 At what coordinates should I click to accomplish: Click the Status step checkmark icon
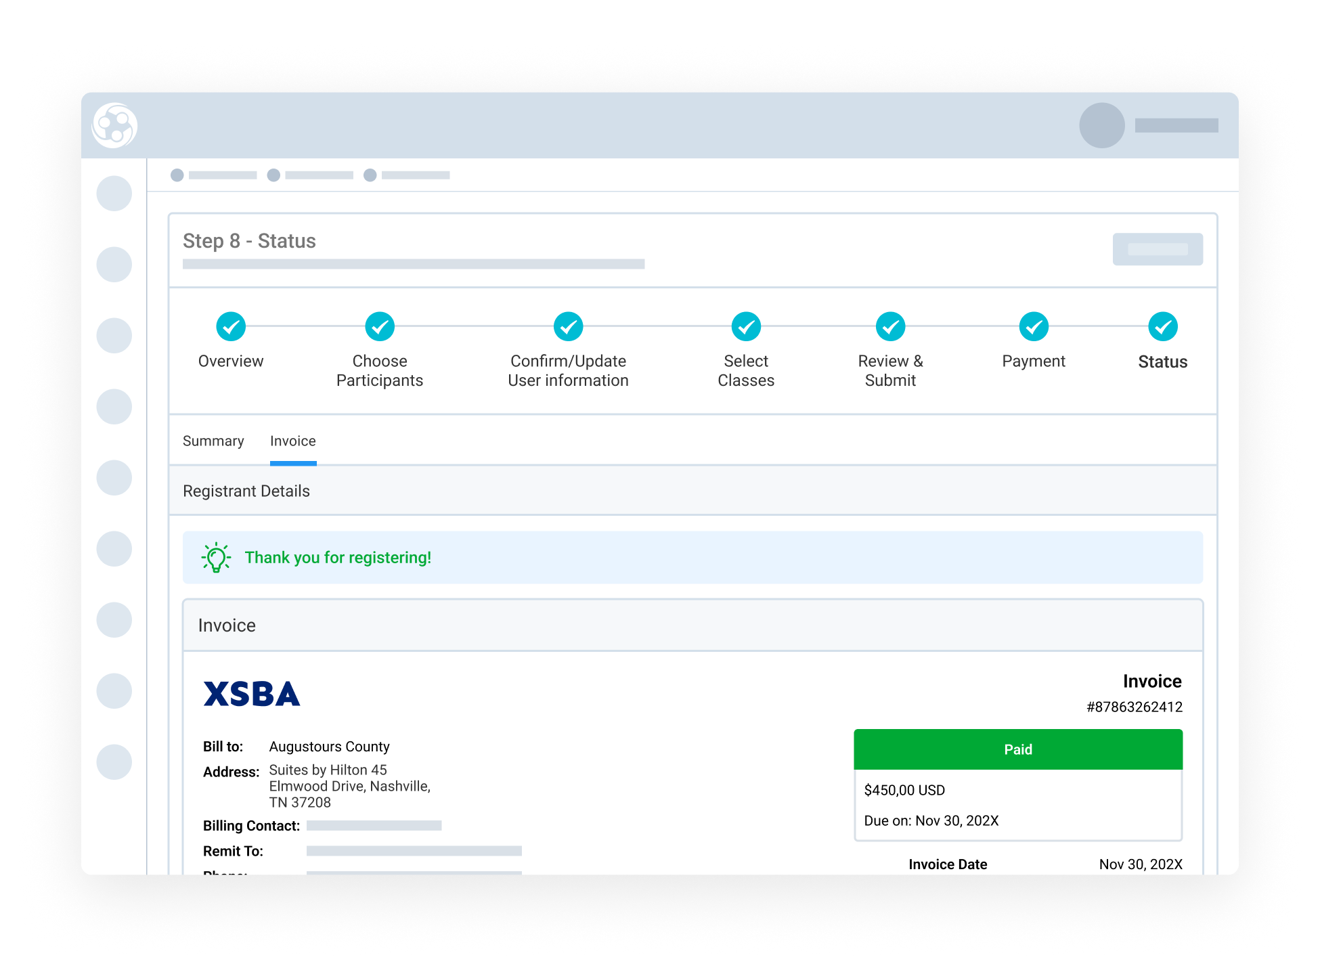click(1162, 326)
